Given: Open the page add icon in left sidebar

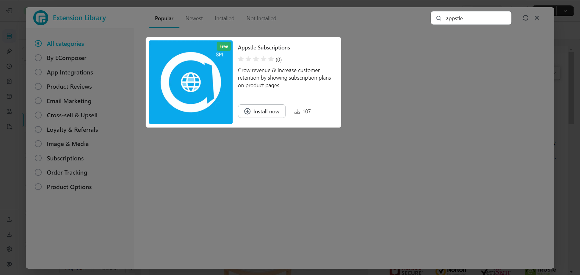Looking at the screenshot, I should coord(9,127).
